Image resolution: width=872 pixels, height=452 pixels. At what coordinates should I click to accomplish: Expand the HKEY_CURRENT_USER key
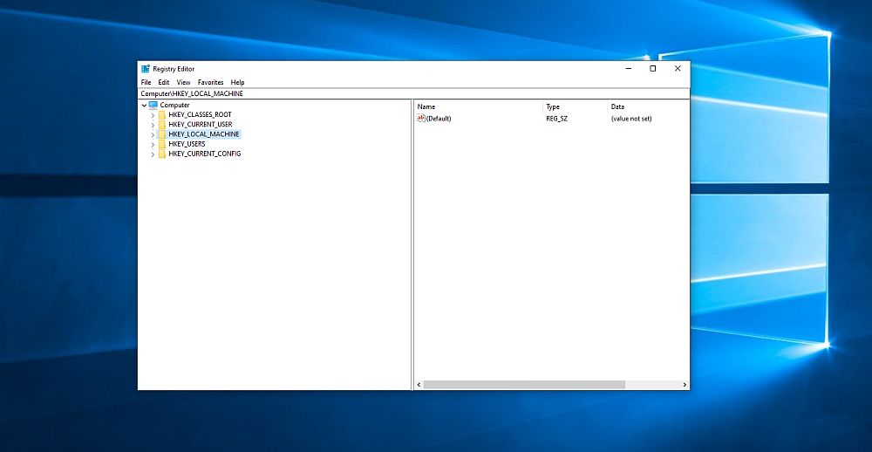(x=153, y=125)
